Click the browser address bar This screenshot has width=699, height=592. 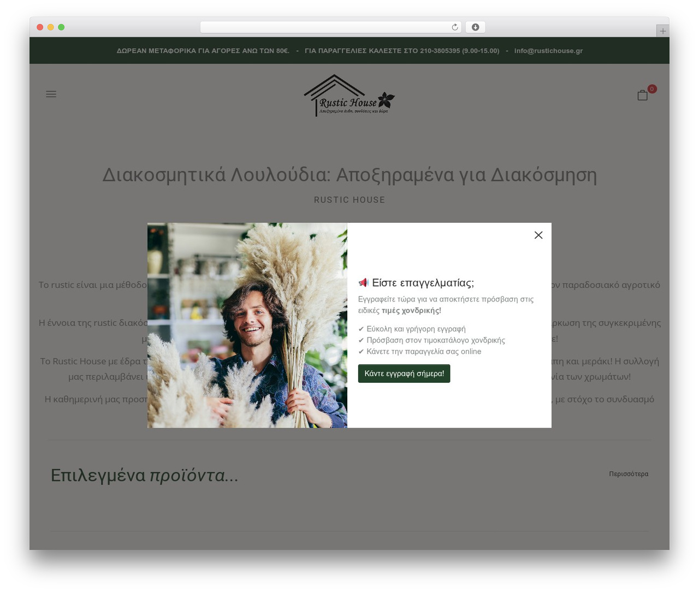click(330, 27)
